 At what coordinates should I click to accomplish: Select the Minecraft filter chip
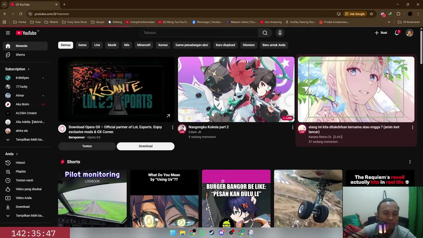click(144, 45)
